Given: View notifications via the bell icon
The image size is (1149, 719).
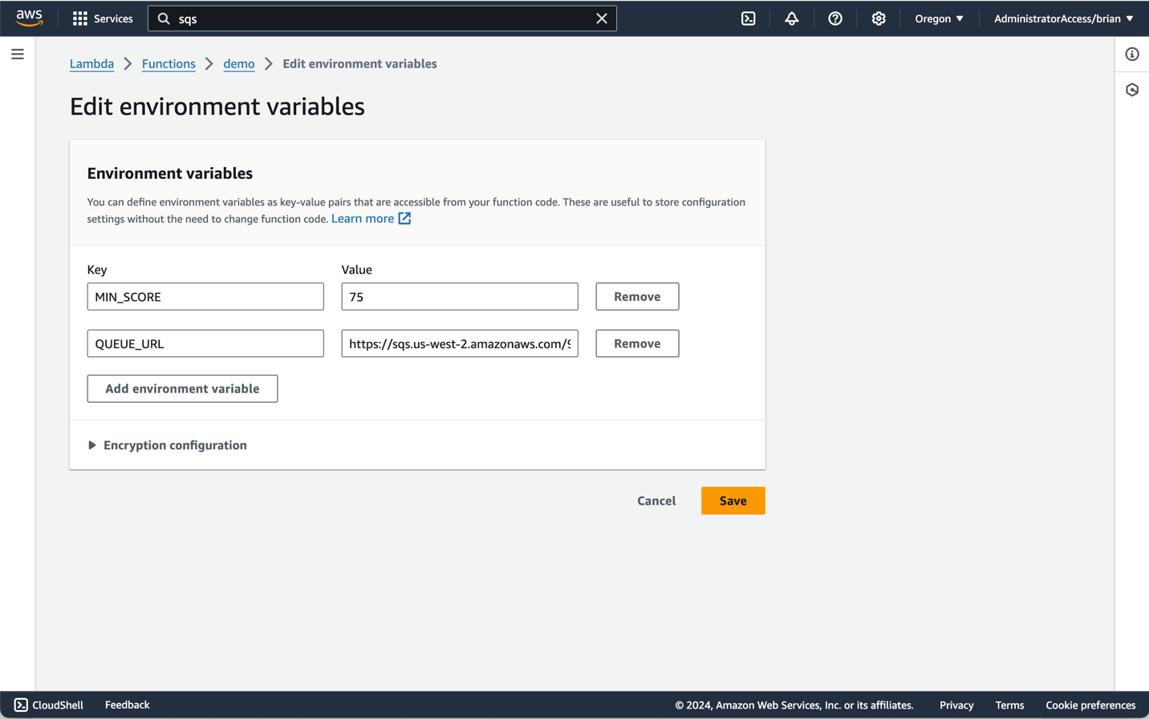Looking at the screenshot, I should [x=791, y=18].
